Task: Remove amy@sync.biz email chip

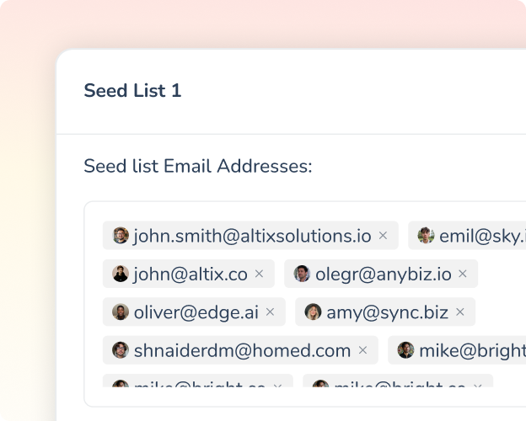Action: (459, 312)
